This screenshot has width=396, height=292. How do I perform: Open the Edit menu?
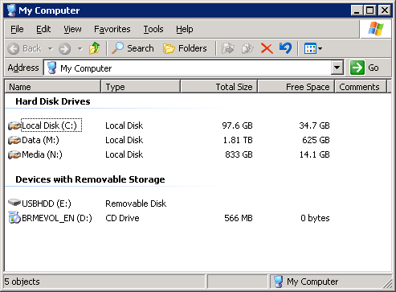[43, 29]
